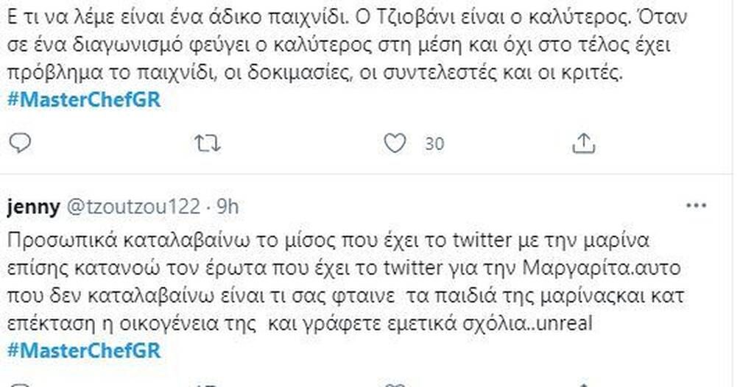
Task: Open jenny's profile via display name
Action: [x=33, y=207]
